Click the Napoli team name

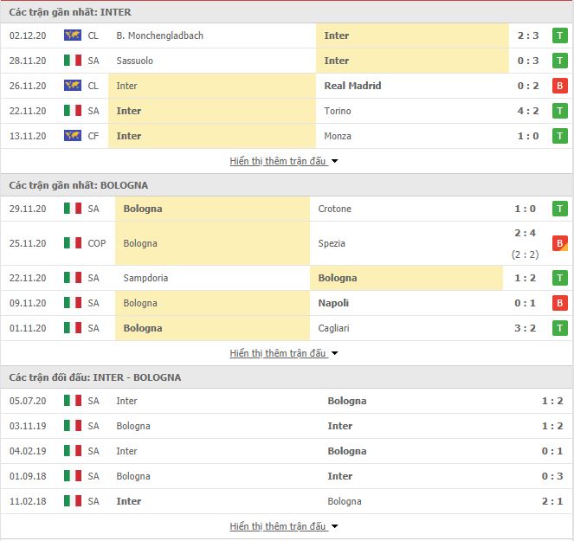[333, 303]
